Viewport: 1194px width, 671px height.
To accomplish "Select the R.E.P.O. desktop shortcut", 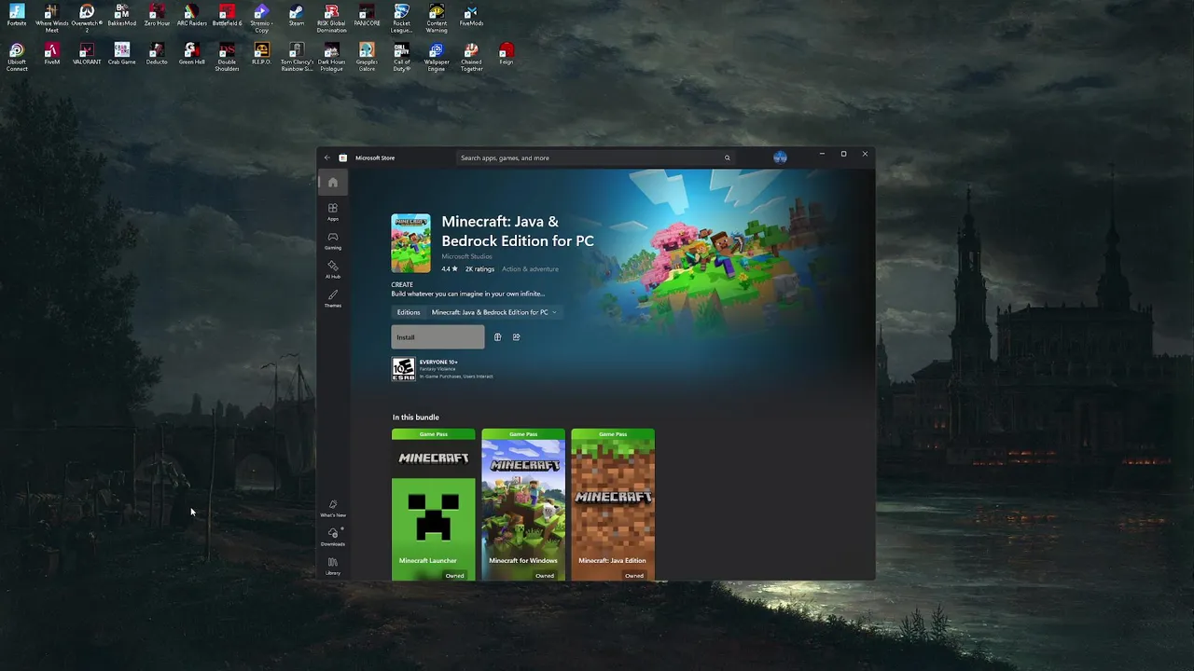I will (x=261, y=54).
